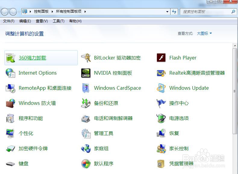Open 操作中心 flag icon
Image resolution: width=238 pixels, height=174 pixels.
(x=161, y=103)
